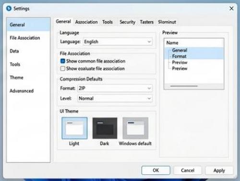This screenshot has height=181, width=240.
Task: Open the Language dropdown showing English
Action: (118, 42)
